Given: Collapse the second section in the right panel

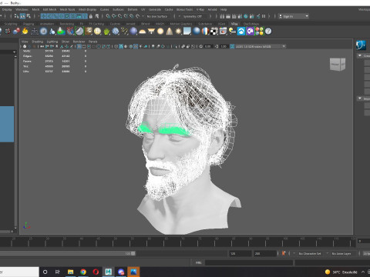Looking at the screenshot, I should [360, 98].
